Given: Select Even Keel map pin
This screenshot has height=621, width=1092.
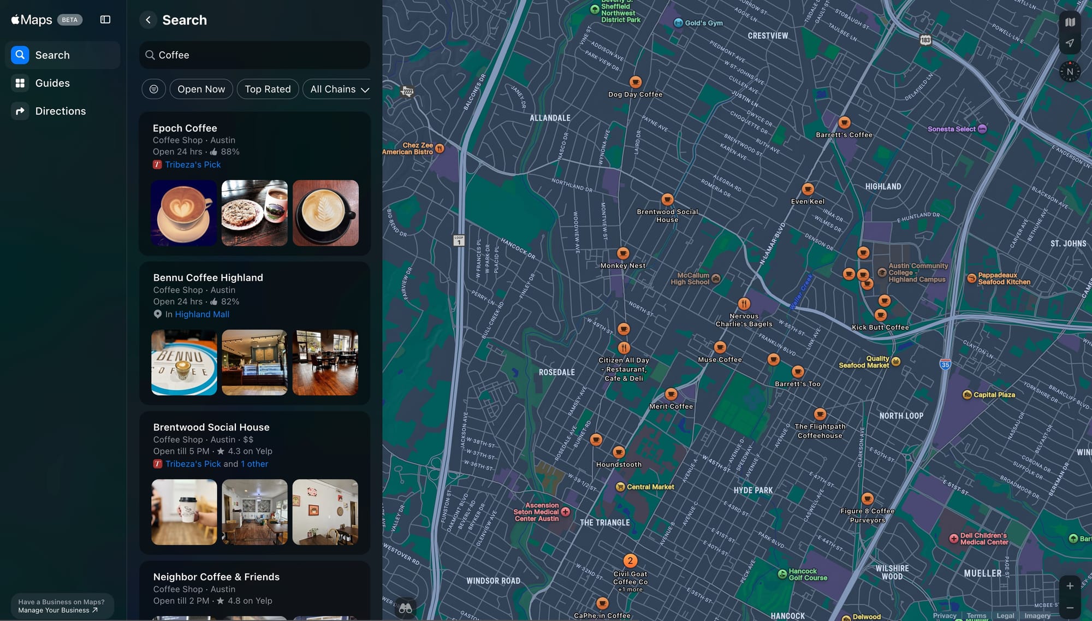Looking at the screenshot, I should tap(808, 189).
